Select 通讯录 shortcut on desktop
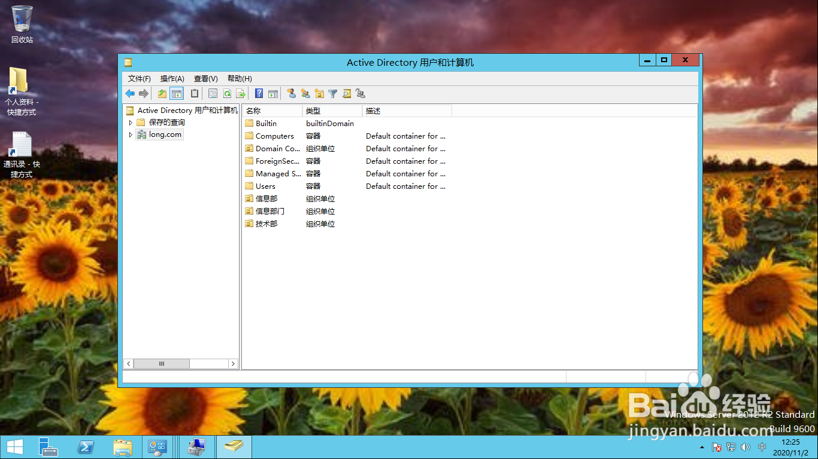 (21, 154)
